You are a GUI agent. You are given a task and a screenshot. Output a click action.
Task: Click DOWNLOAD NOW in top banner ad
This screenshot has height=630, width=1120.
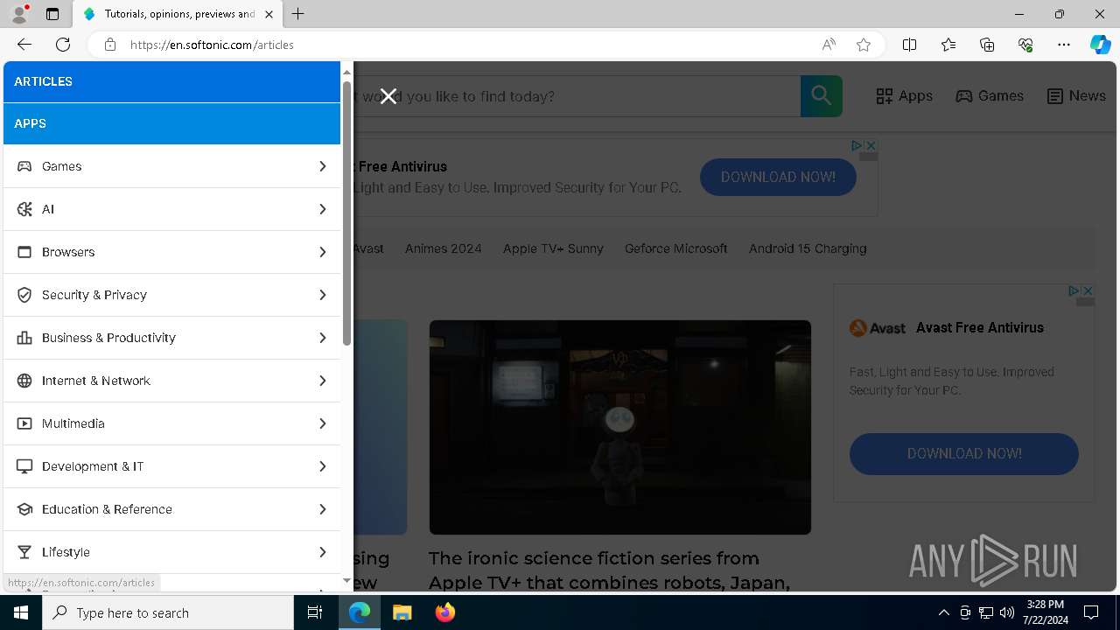[x=778, y=177]
